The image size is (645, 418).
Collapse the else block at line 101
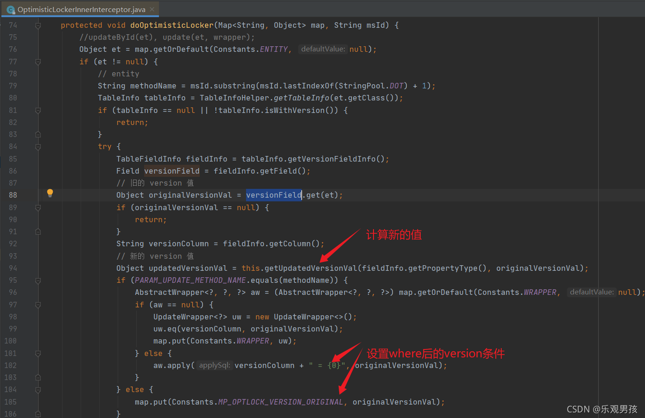click(x=38, y=354)
